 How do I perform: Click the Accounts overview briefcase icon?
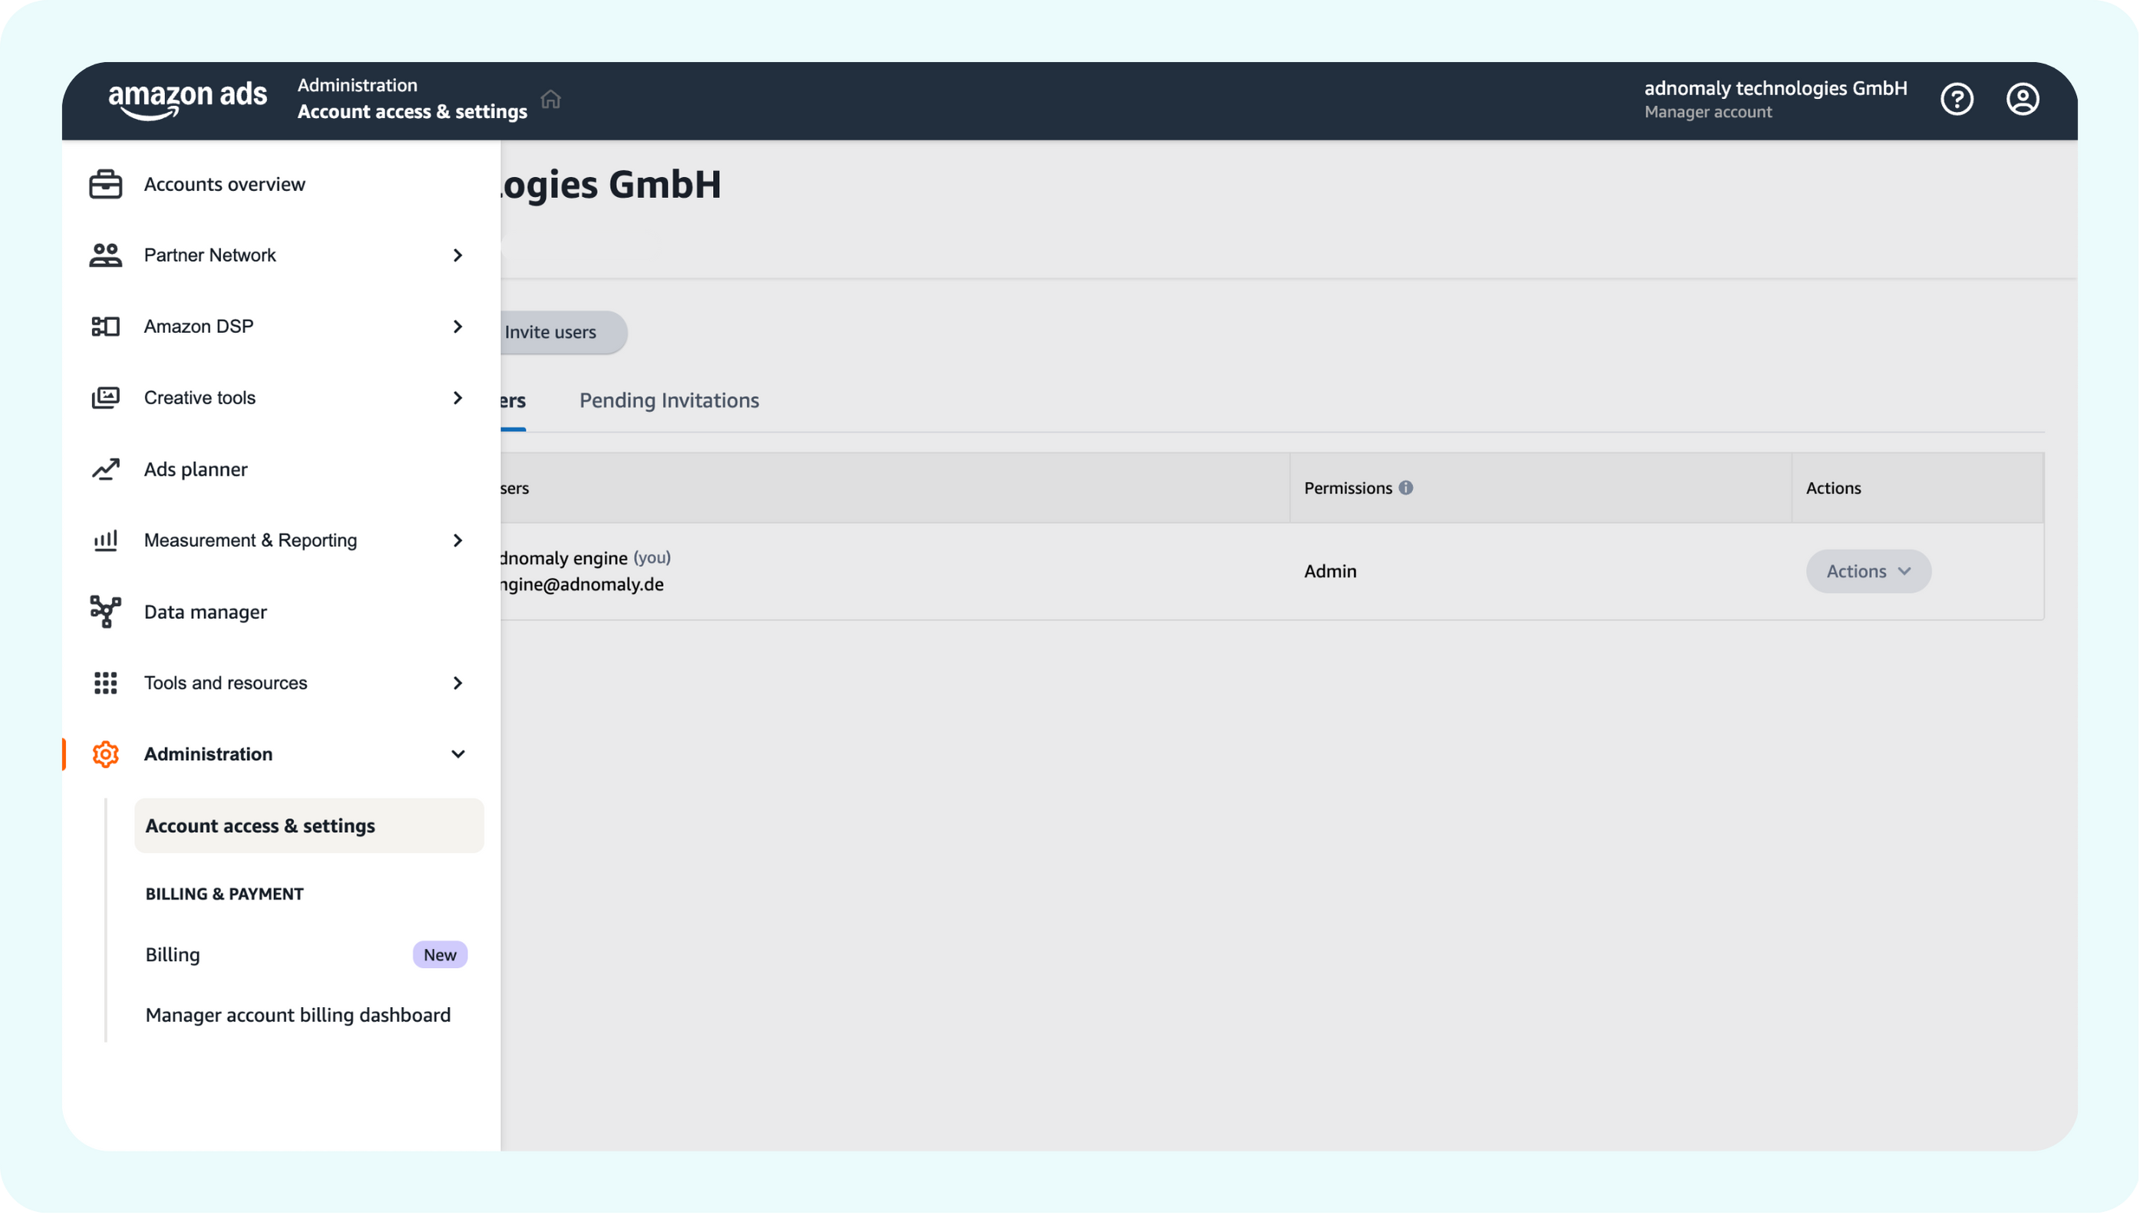pyautogui.click(x=105, y=184)
